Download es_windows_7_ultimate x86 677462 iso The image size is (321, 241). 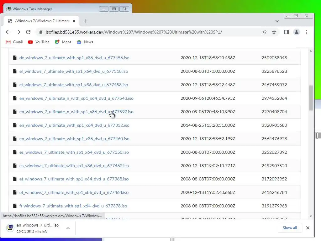(74, 166)
